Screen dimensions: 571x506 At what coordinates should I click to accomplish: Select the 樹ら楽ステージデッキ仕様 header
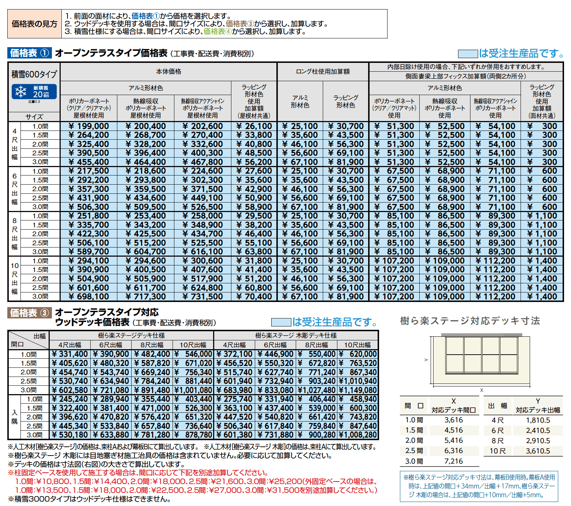(131, 335)
